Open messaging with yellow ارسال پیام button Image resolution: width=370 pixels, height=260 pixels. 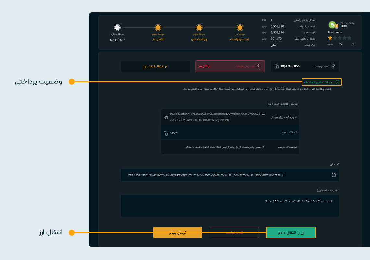(178, 233)
